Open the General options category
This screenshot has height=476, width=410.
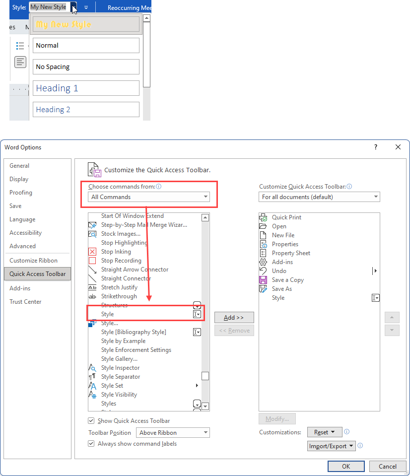[19, 166]
